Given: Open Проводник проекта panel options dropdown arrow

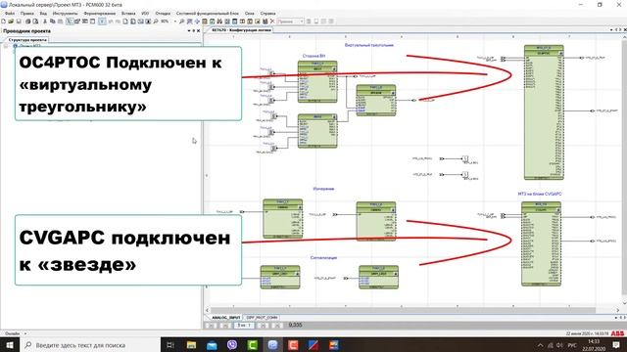Looking at the screenshot, I should tap(189, 30).
